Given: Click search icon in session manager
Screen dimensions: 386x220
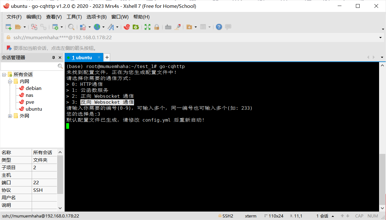Looking at the screenshot, I should (x=60, y=66).
